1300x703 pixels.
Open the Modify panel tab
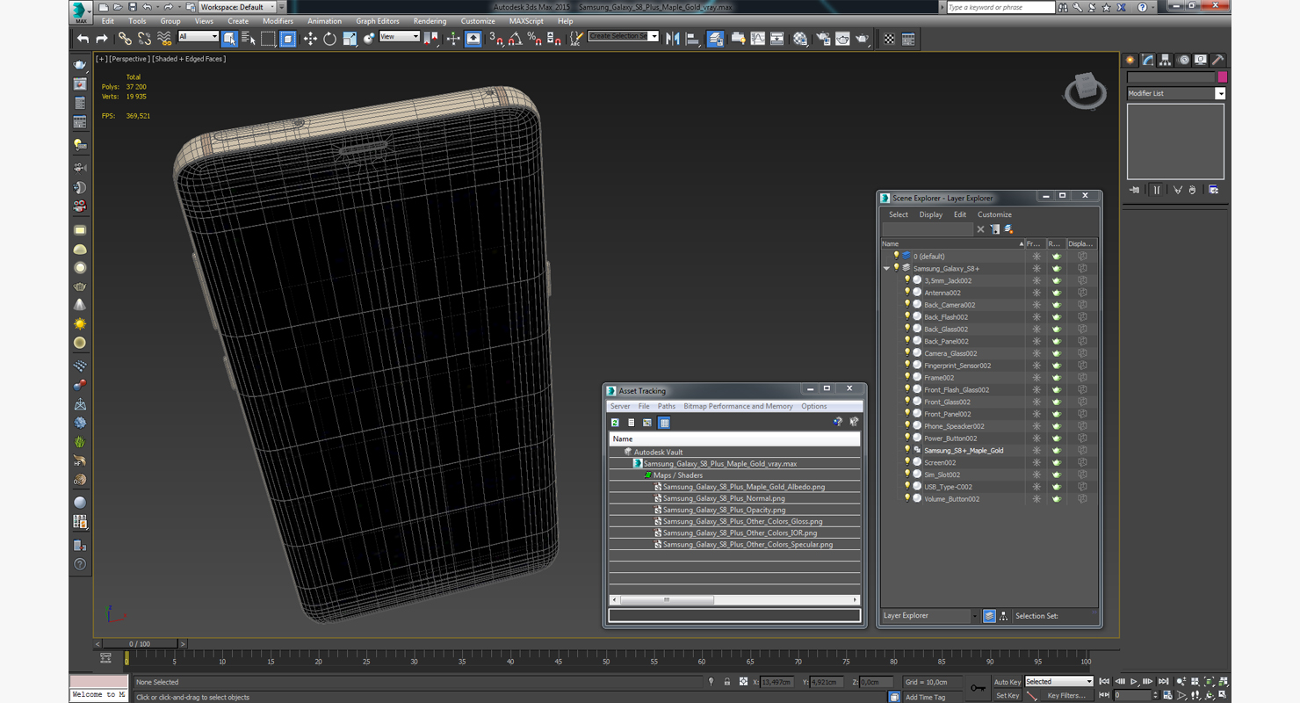click(x=1147, y=61)
